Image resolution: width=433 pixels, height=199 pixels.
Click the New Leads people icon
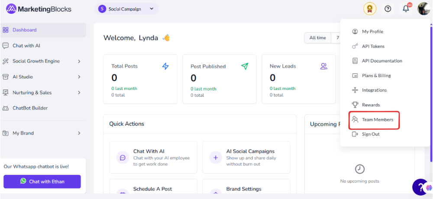pos(323,66)
